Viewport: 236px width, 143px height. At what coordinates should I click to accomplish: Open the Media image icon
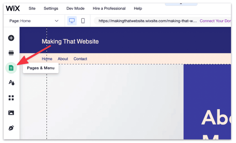click(x=11, y=113)
